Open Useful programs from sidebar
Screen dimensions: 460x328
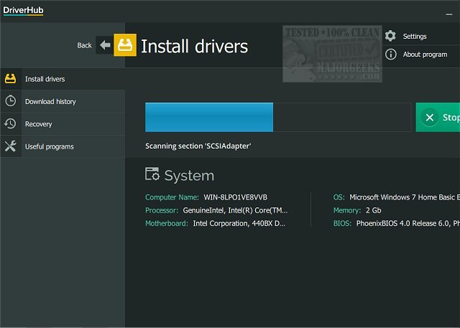coord(49,146)
